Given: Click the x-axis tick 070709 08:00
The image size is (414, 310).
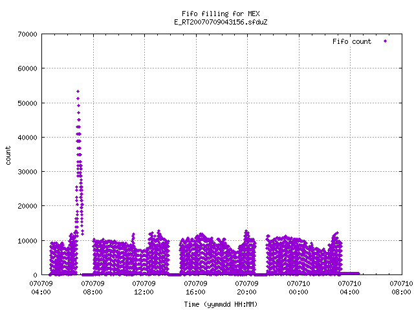Looking at the screenshot, I should point(93,287).
